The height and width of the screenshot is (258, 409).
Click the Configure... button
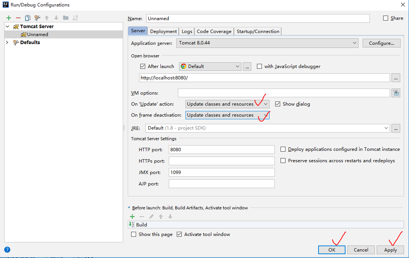(381, 43)
